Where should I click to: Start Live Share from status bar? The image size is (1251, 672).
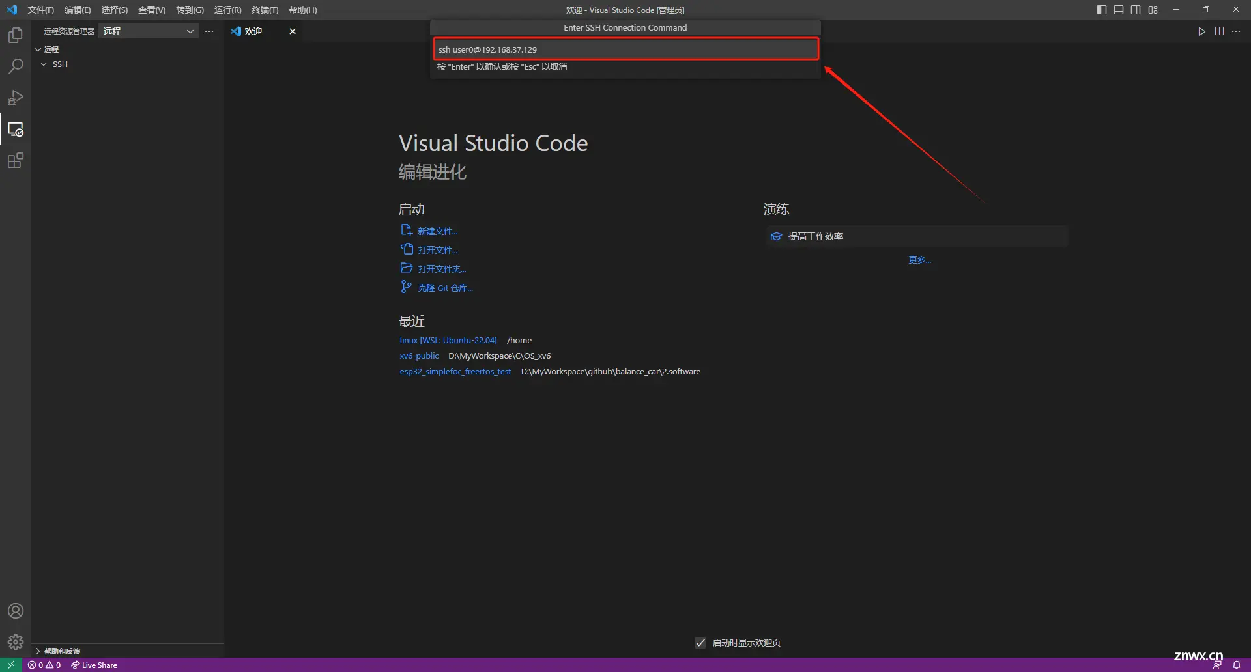(94, 665)
